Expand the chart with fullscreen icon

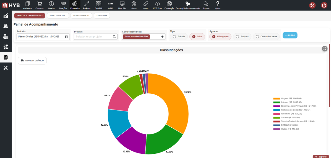[325, 49]
